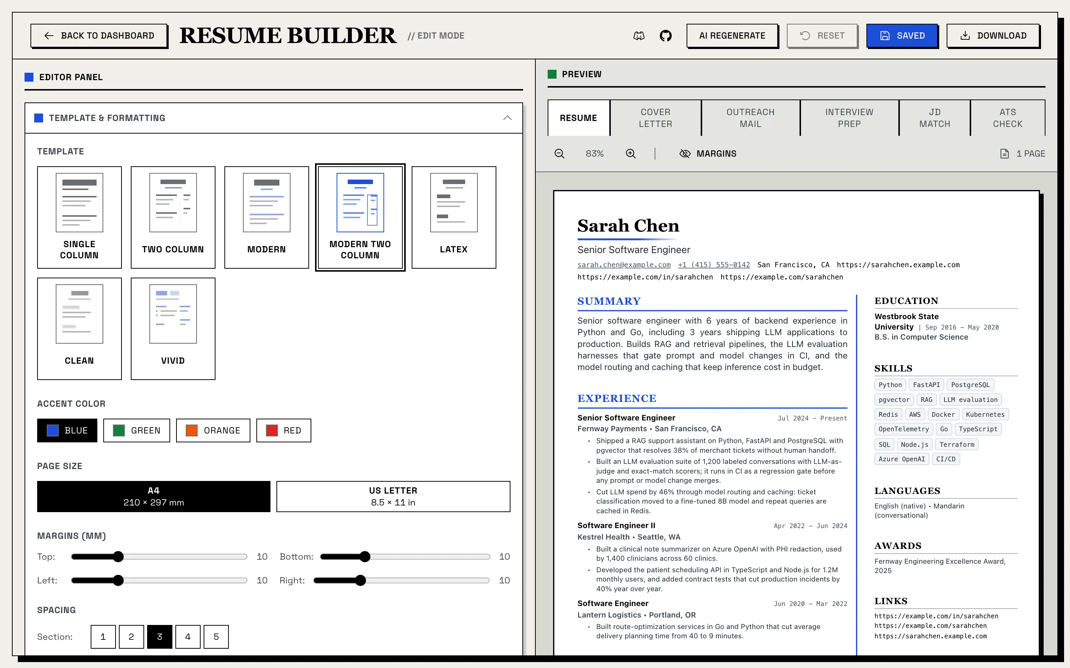Go back to dashboard
Screen dimensions: 1070x668
click(99, 36)
